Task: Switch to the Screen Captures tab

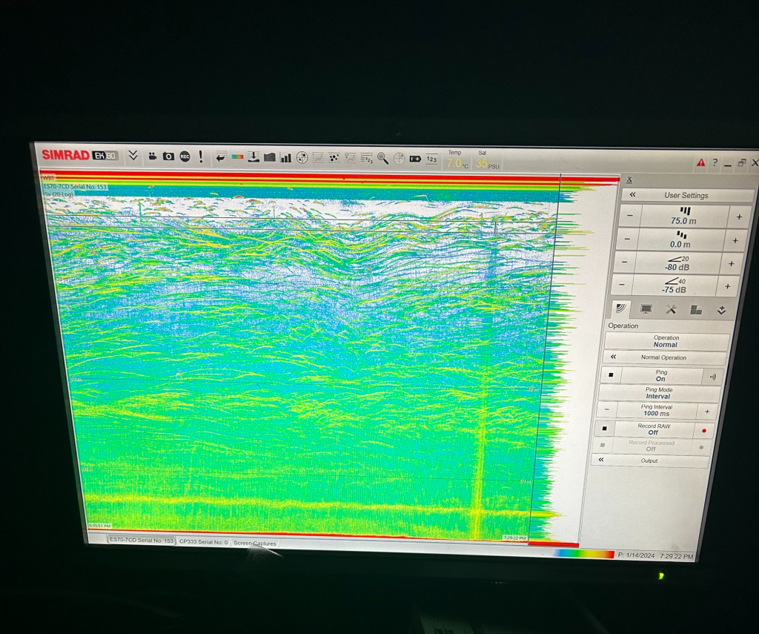Action: (x=255, y=544)
